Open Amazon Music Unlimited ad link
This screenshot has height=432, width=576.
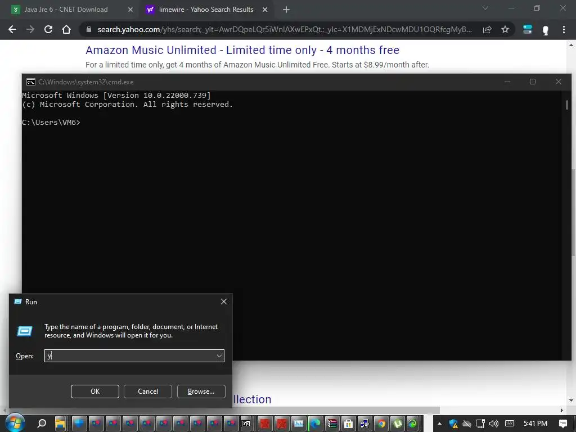(242, 50)
